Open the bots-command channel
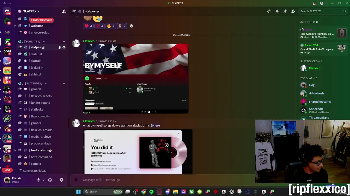 pyautogui.click(x=41, y=157)
